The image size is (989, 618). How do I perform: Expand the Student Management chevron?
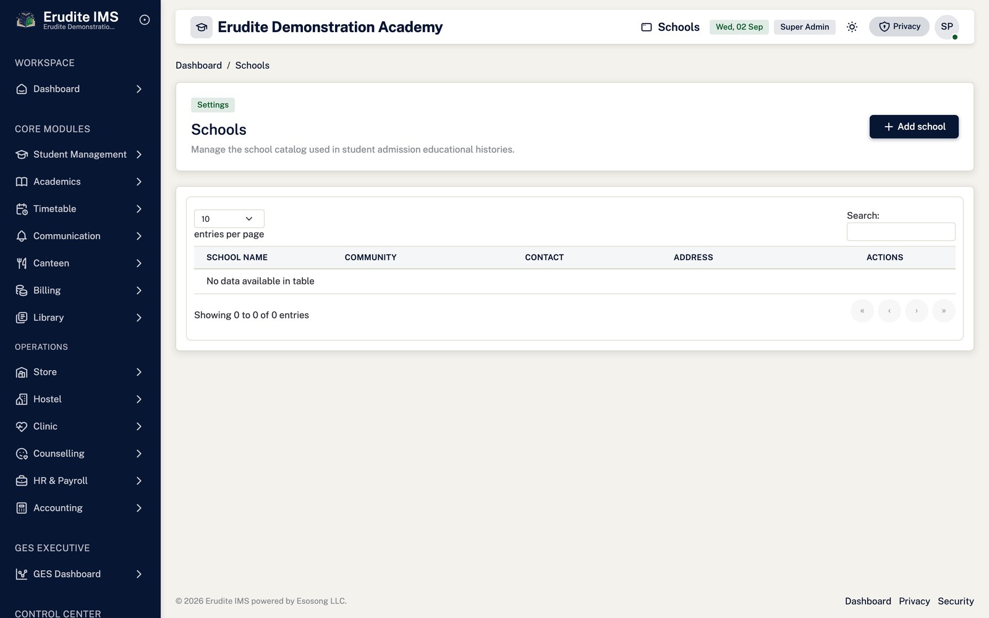139,154
